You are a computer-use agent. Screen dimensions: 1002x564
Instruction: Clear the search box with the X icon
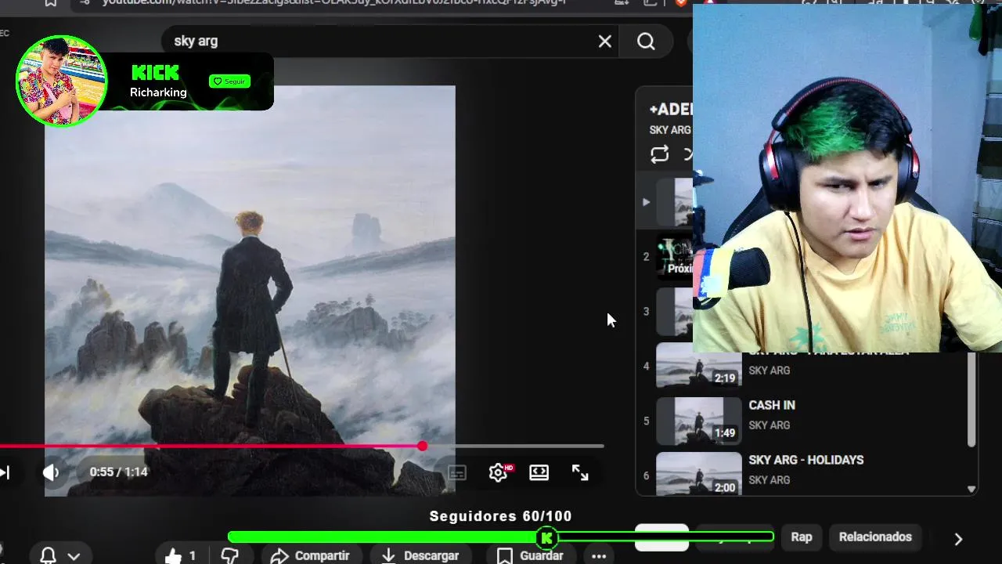pos(605,42)
